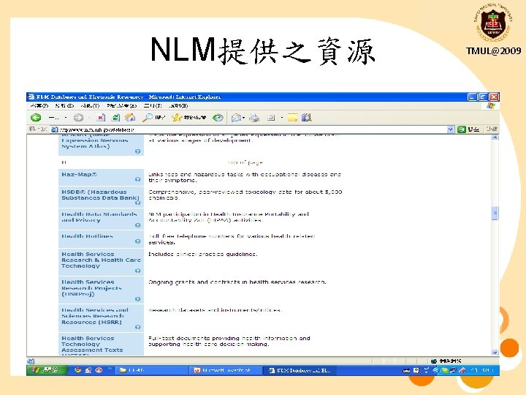Viewport: 526px width, 395px height.
Task: Open the Help menu
Action: click(178, 106)
